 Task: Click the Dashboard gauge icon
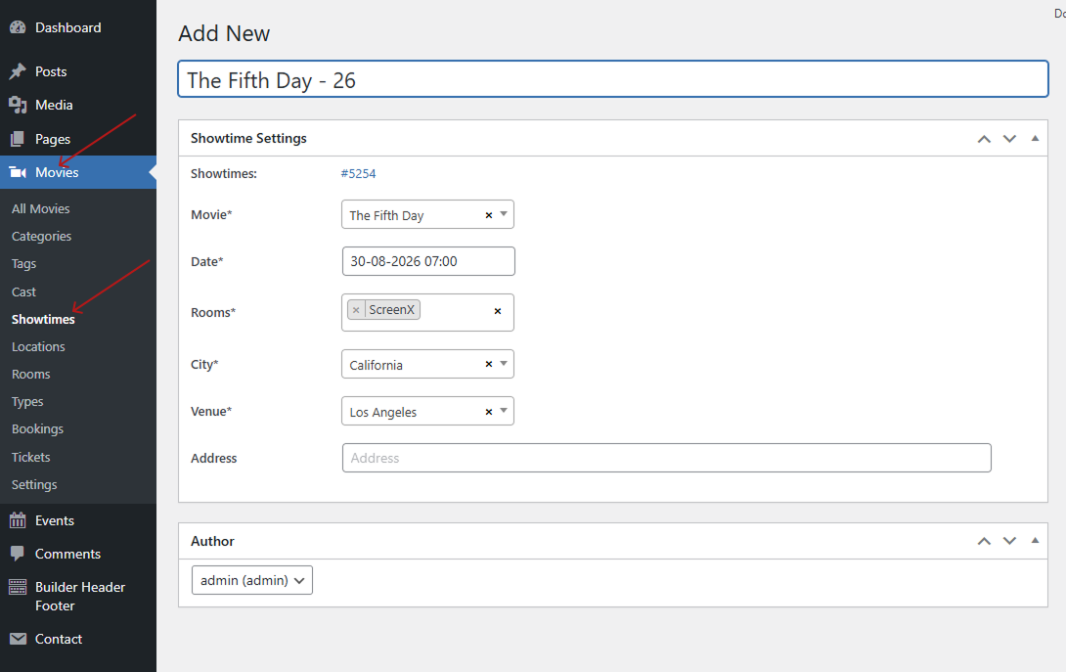[18, 27]
